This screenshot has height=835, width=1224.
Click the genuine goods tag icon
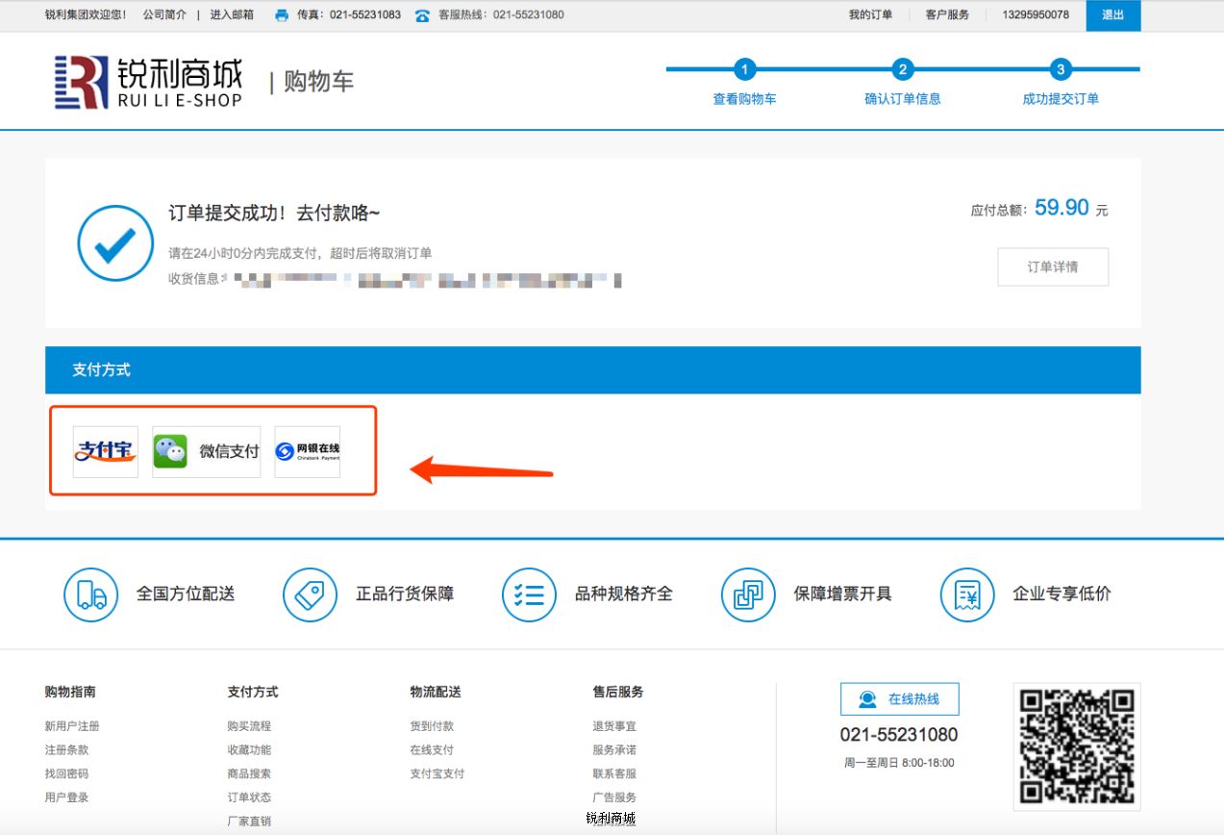[x=310, y=595]
